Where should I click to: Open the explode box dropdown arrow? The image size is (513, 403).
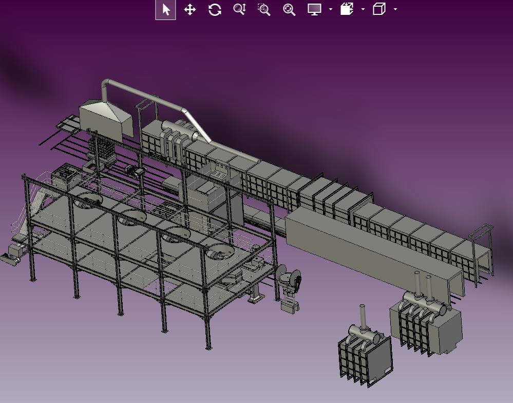[363, 9]
